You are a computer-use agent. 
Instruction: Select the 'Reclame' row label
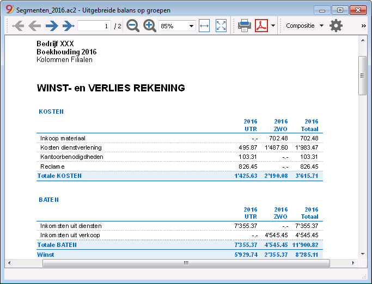click(52, 166)
